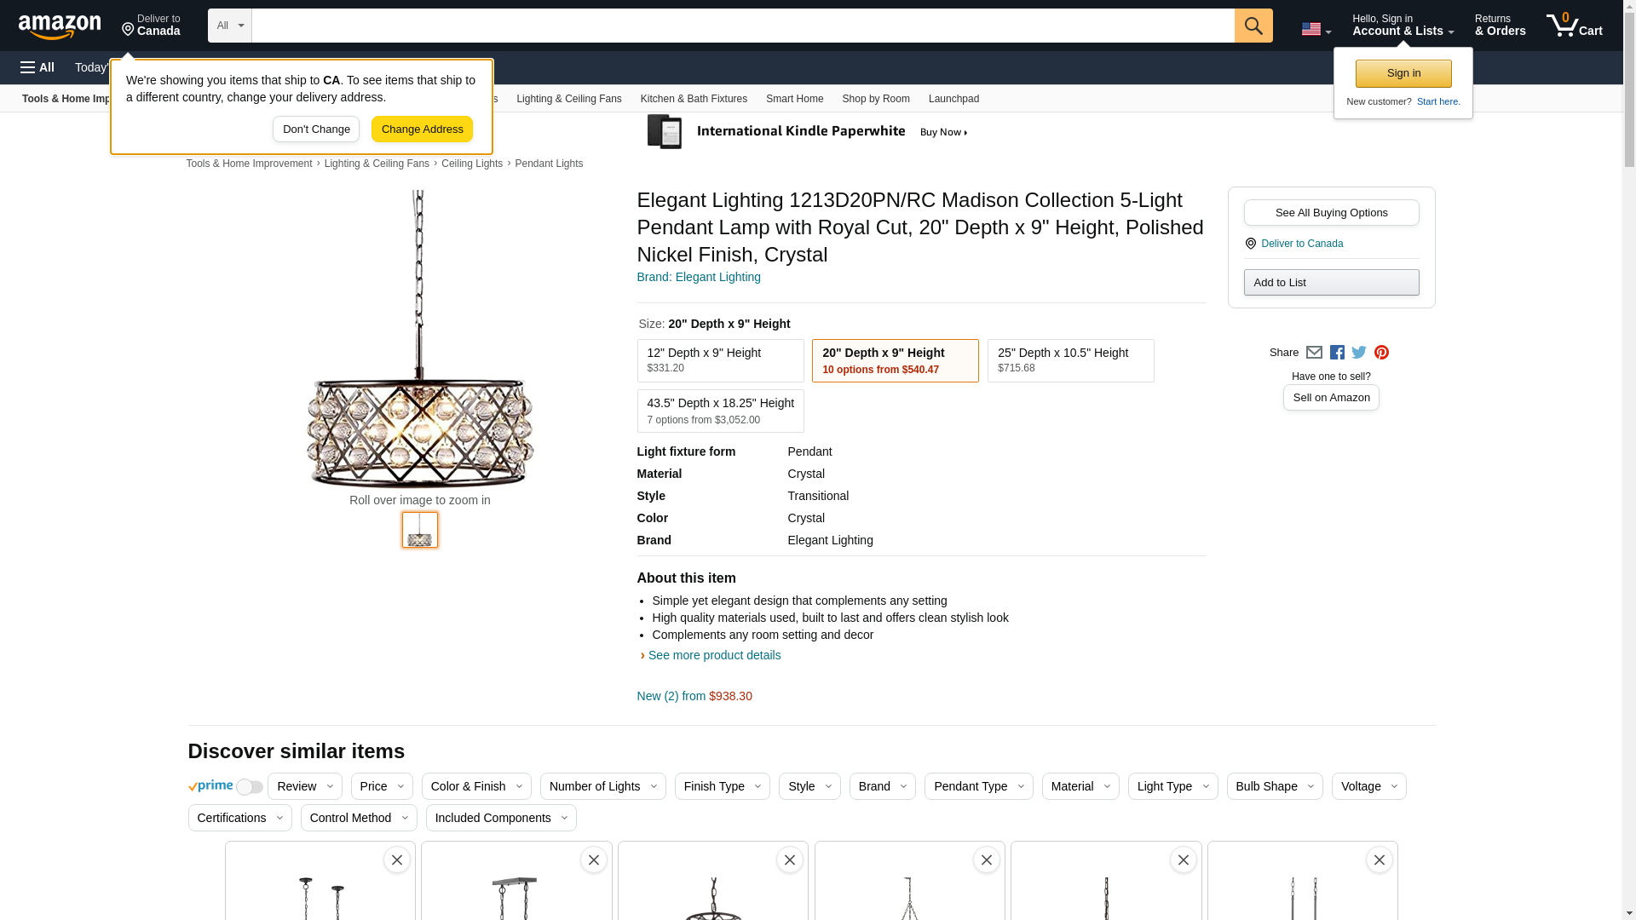
Task: Open the Smart Home navigation tab
Action: coord(794,99)
